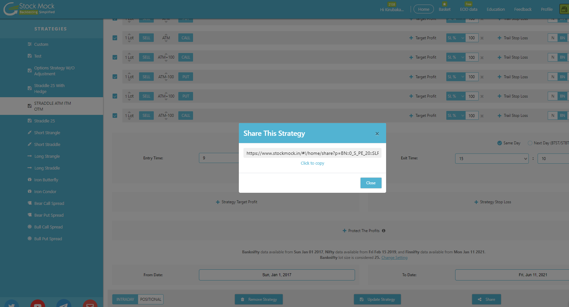Add Strategy Target Profit

[x=237, y=202]
